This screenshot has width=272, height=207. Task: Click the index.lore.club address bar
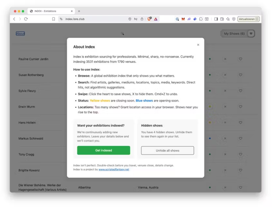93,19
